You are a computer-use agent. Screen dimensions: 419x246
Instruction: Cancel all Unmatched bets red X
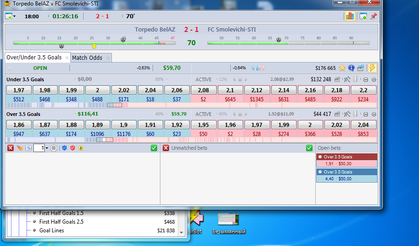[x=166, y=148]
